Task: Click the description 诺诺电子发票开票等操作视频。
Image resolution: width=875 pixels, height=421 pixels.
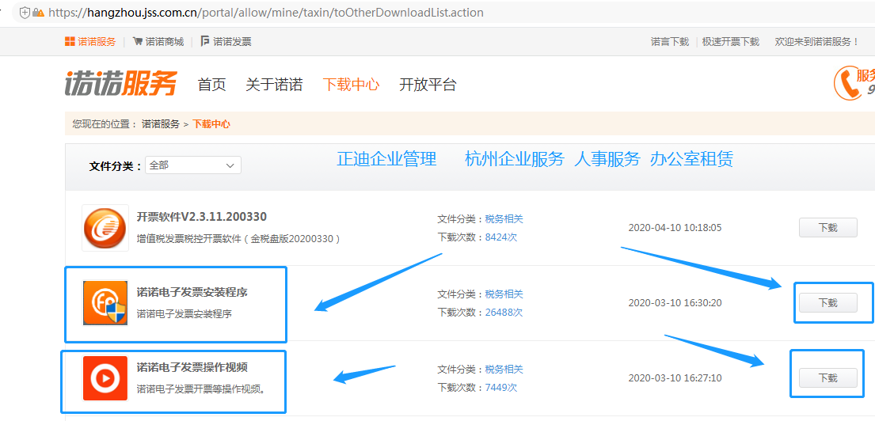Action: point(201,388)
